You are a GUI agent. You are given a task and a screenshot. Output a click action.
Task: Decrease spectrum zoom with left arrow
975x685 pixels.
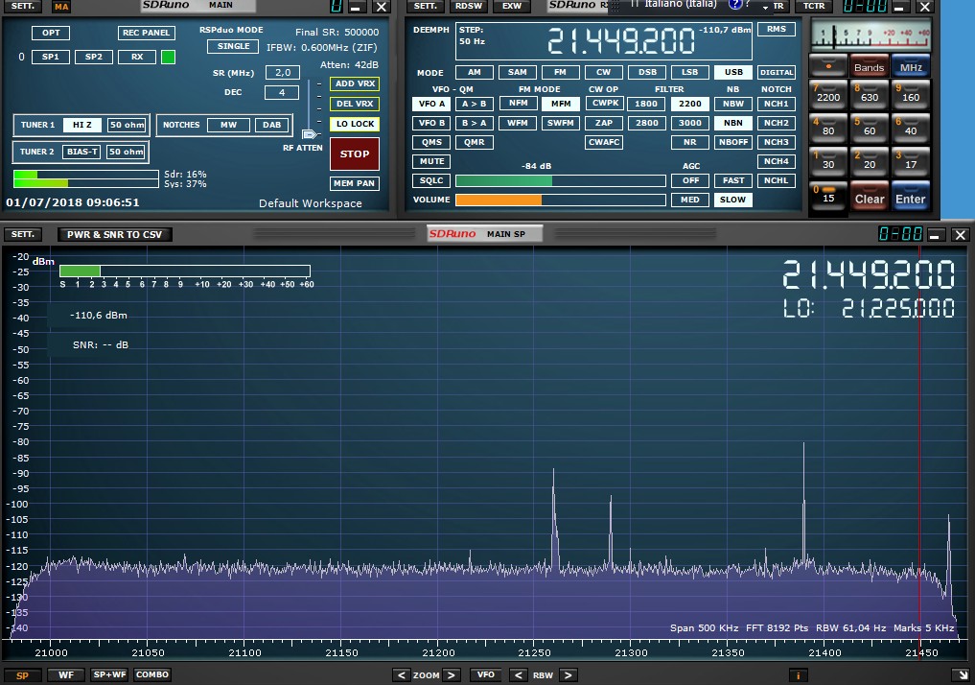(401, 675)
